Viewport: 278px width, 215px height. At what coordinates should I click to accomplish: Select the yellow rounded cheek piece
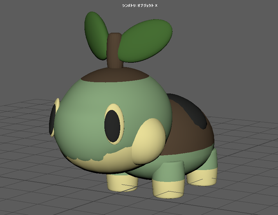point(148,141)
